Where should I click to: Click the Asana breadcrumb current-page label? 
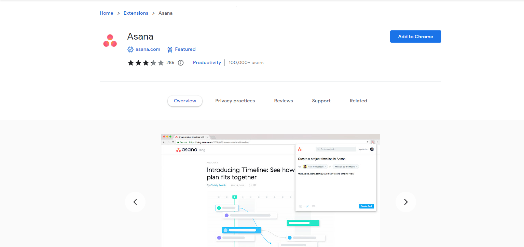[166, 13]
